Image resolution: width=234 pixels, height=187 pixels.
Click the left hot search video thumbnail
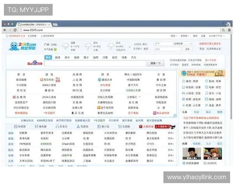pyautogui.click(x=191, y=153)
